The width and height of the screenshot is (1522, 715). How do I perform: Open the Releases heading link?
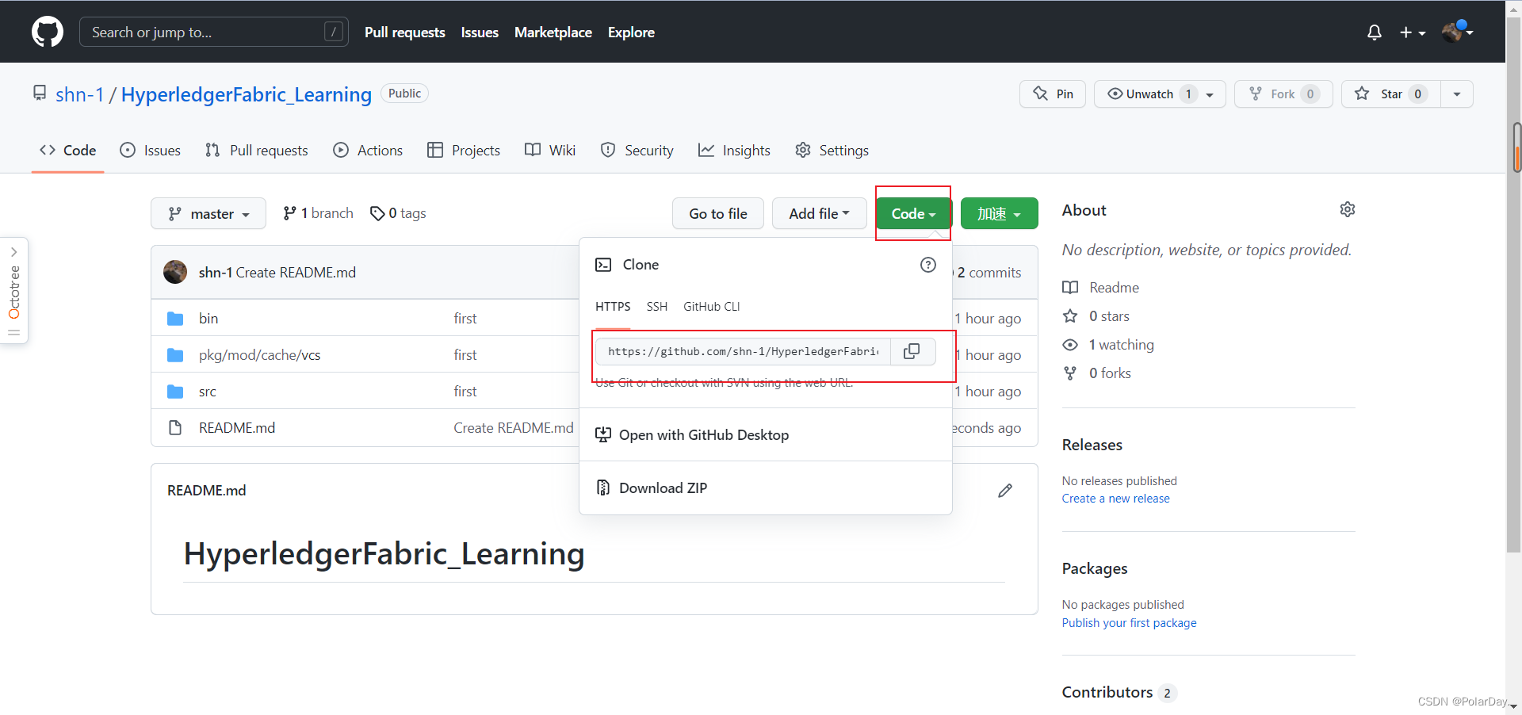1092,445
